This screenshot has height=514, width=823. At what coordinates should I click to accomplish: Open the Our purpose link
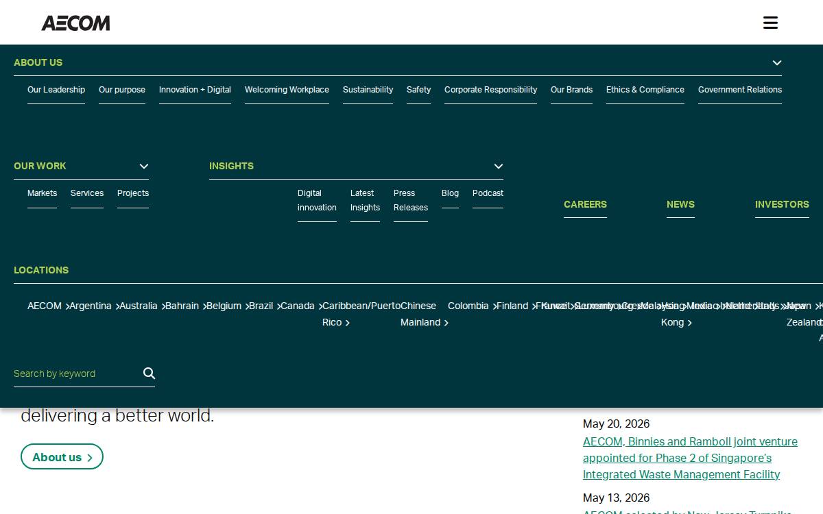point(122,90)
